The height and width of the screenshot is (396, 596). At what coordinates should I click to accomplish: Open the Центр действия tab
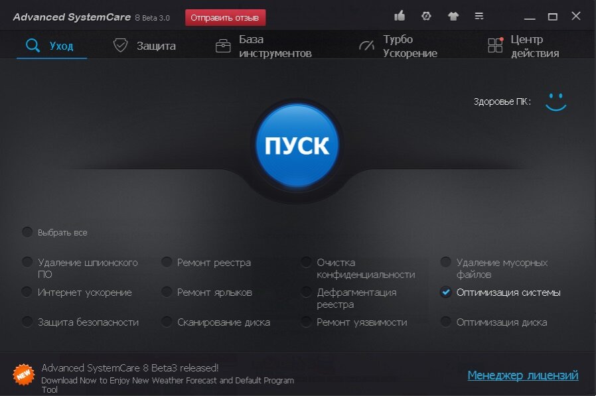click(x=524, y=46)
